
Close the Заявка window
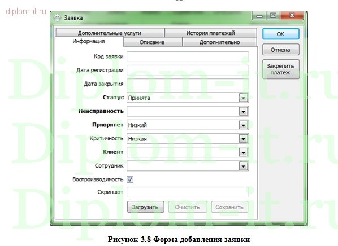[292, 16]
